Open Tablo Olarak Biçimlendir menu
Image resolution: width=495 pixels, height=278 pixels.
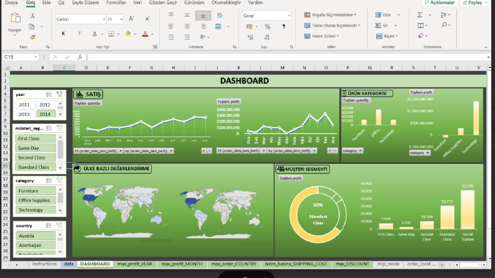tap(332, 26)
